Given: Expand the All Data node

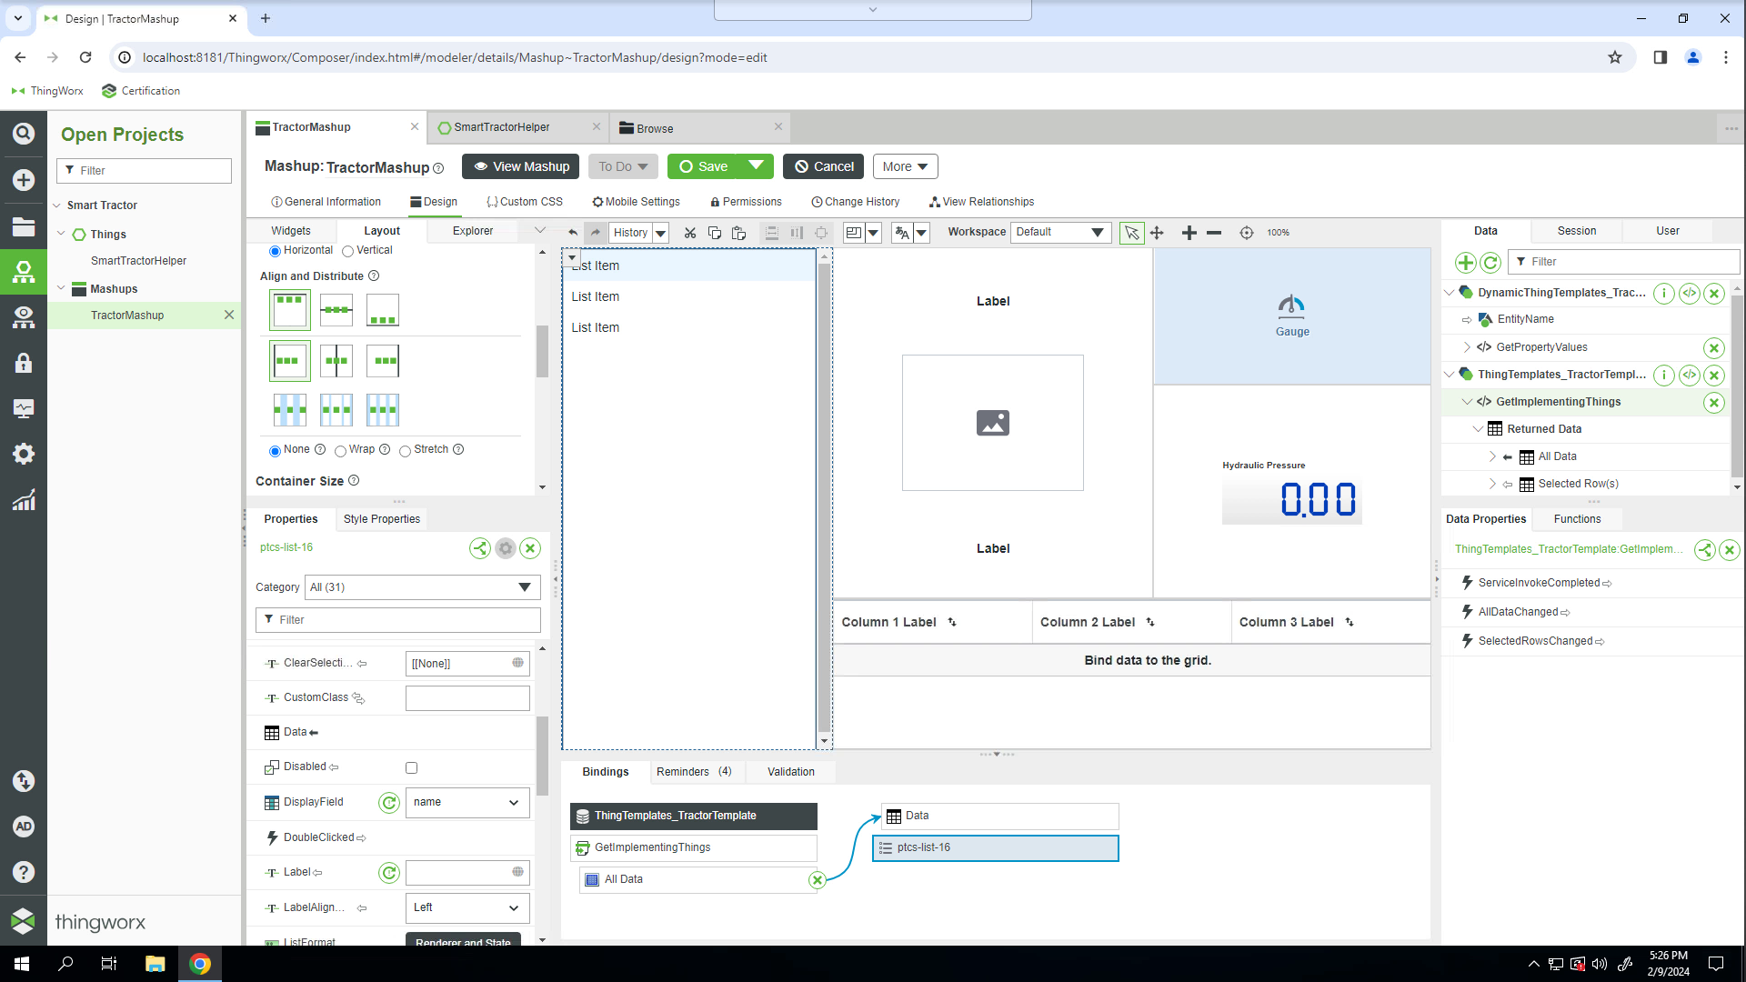Looking at the screenshot, I should pos(1492,456).
